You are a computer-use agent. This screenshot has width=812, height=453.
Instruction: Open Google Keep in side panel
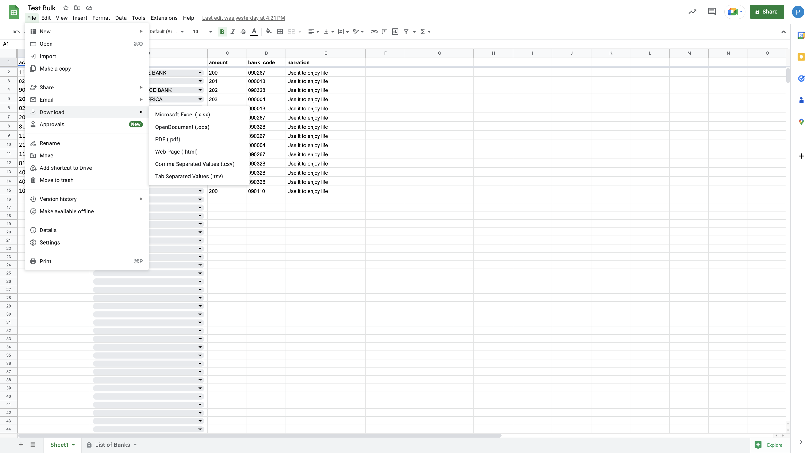[x=801, y=57]
